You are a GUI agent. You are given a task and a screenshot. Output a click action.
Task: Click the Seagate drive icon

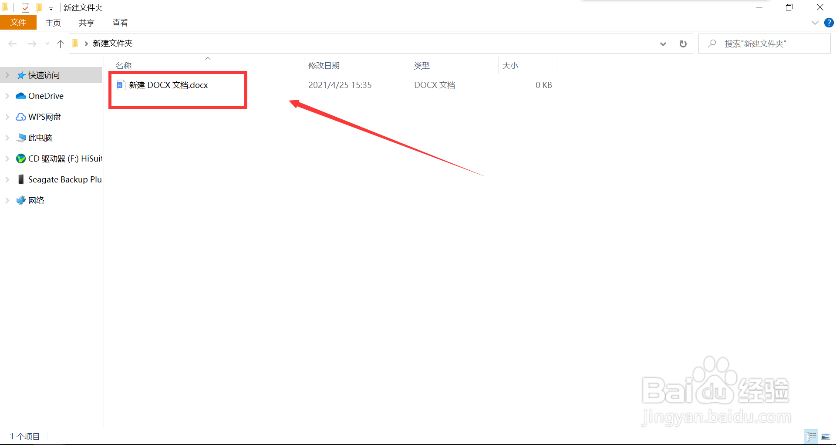21,179
